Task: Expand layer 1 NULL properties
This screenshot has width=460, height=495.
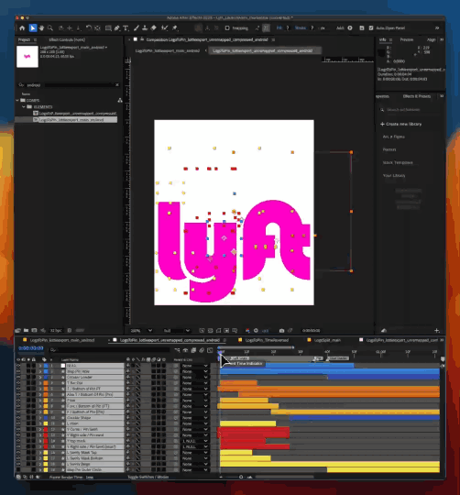Action: (40, 366)
